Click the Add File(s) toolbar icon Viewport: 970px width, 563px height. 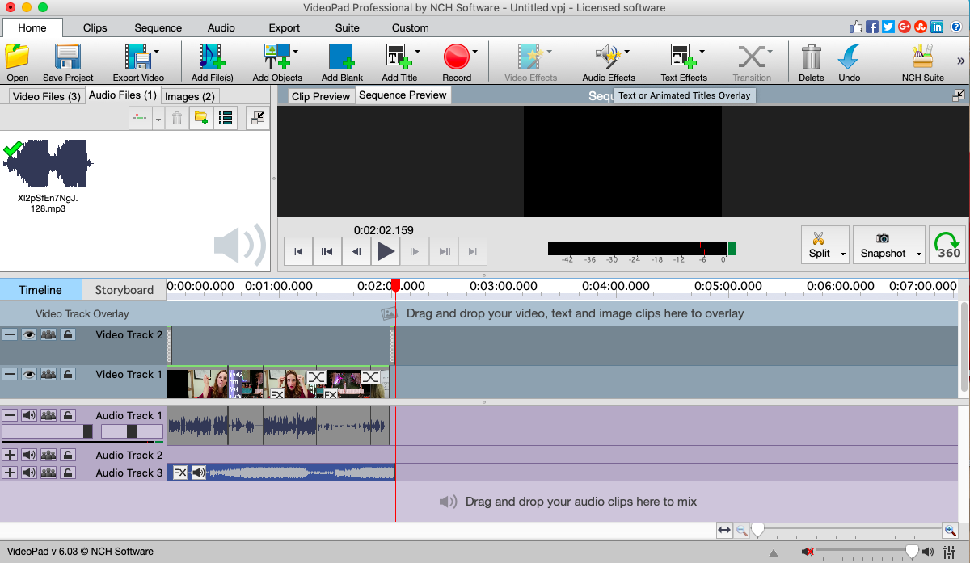point(212,57)
